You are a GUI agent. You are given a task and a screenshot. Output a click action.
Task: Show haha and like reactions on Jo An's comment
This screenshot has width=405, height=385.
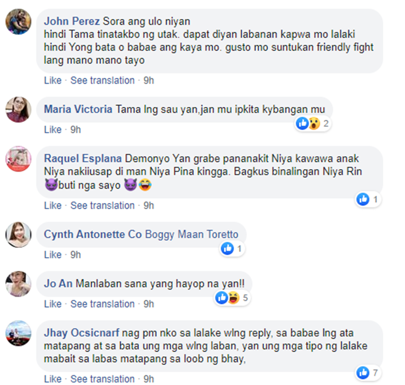pos(232,298)
